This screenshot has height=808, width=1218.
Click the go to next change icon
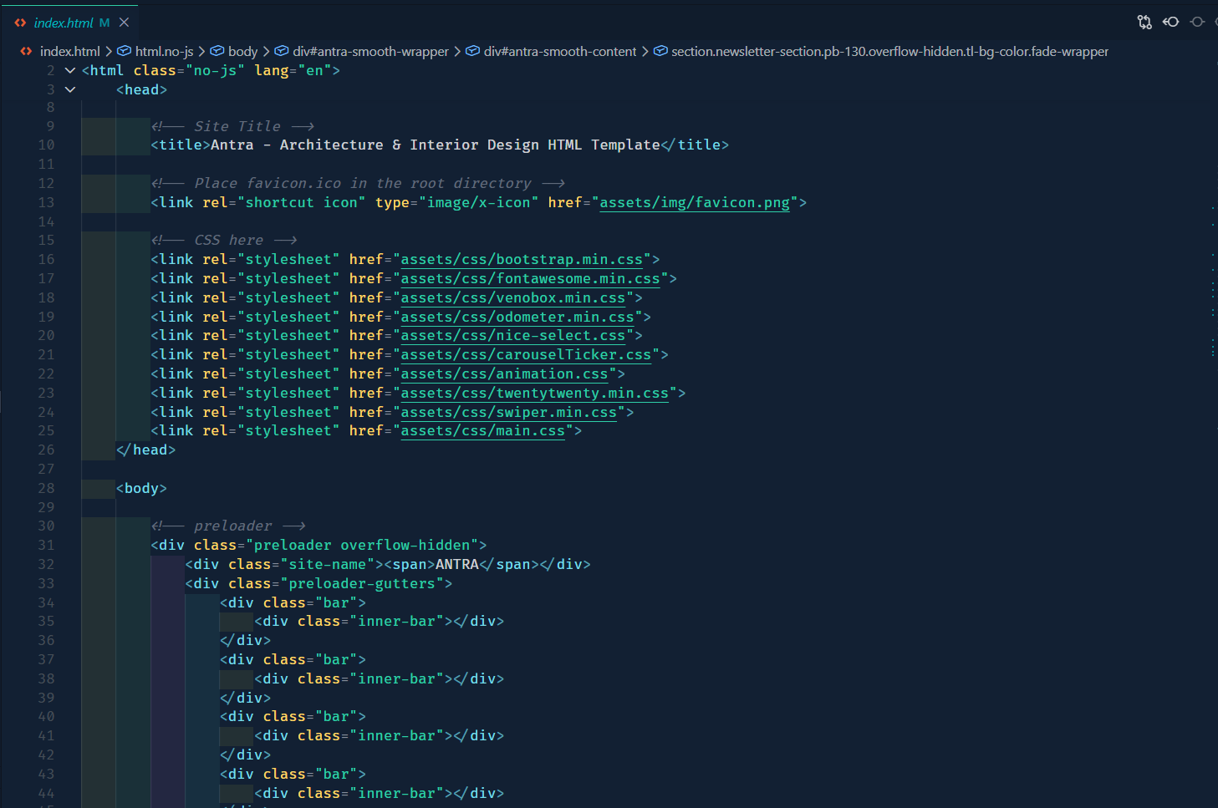[1198, 23]
